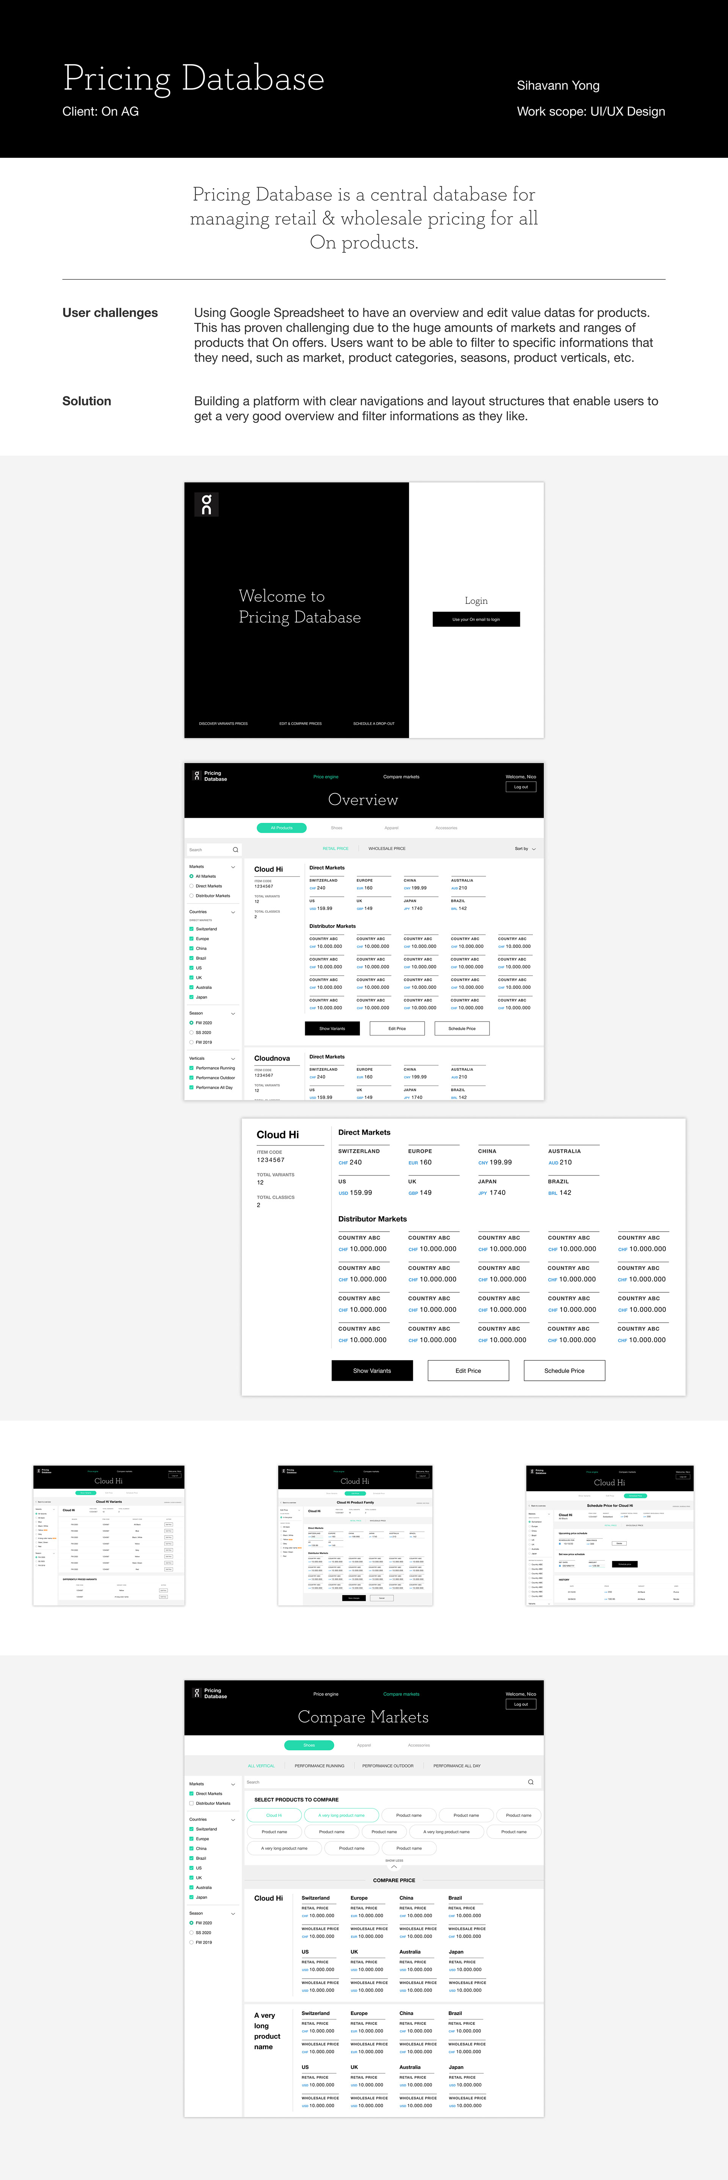Click the On logo on login screen
728x2180 pixels.
[206, 505]
